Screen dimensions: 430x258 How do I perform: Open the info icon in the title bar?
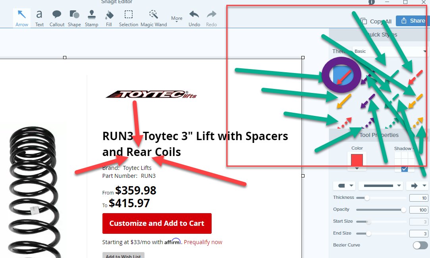(x=372, y=2)
